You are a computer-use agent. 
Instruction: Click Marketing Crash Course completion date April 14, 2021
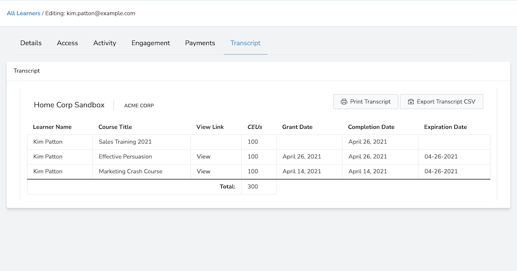[368, 171]
